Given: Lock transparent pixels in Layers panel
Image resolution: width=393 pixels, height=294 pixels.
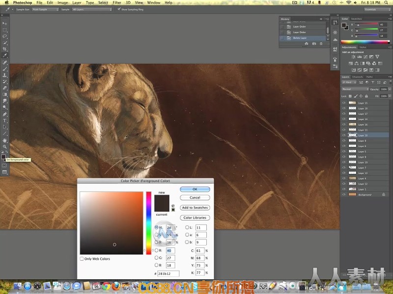Looking at the screenshot, I should [350, 96].
